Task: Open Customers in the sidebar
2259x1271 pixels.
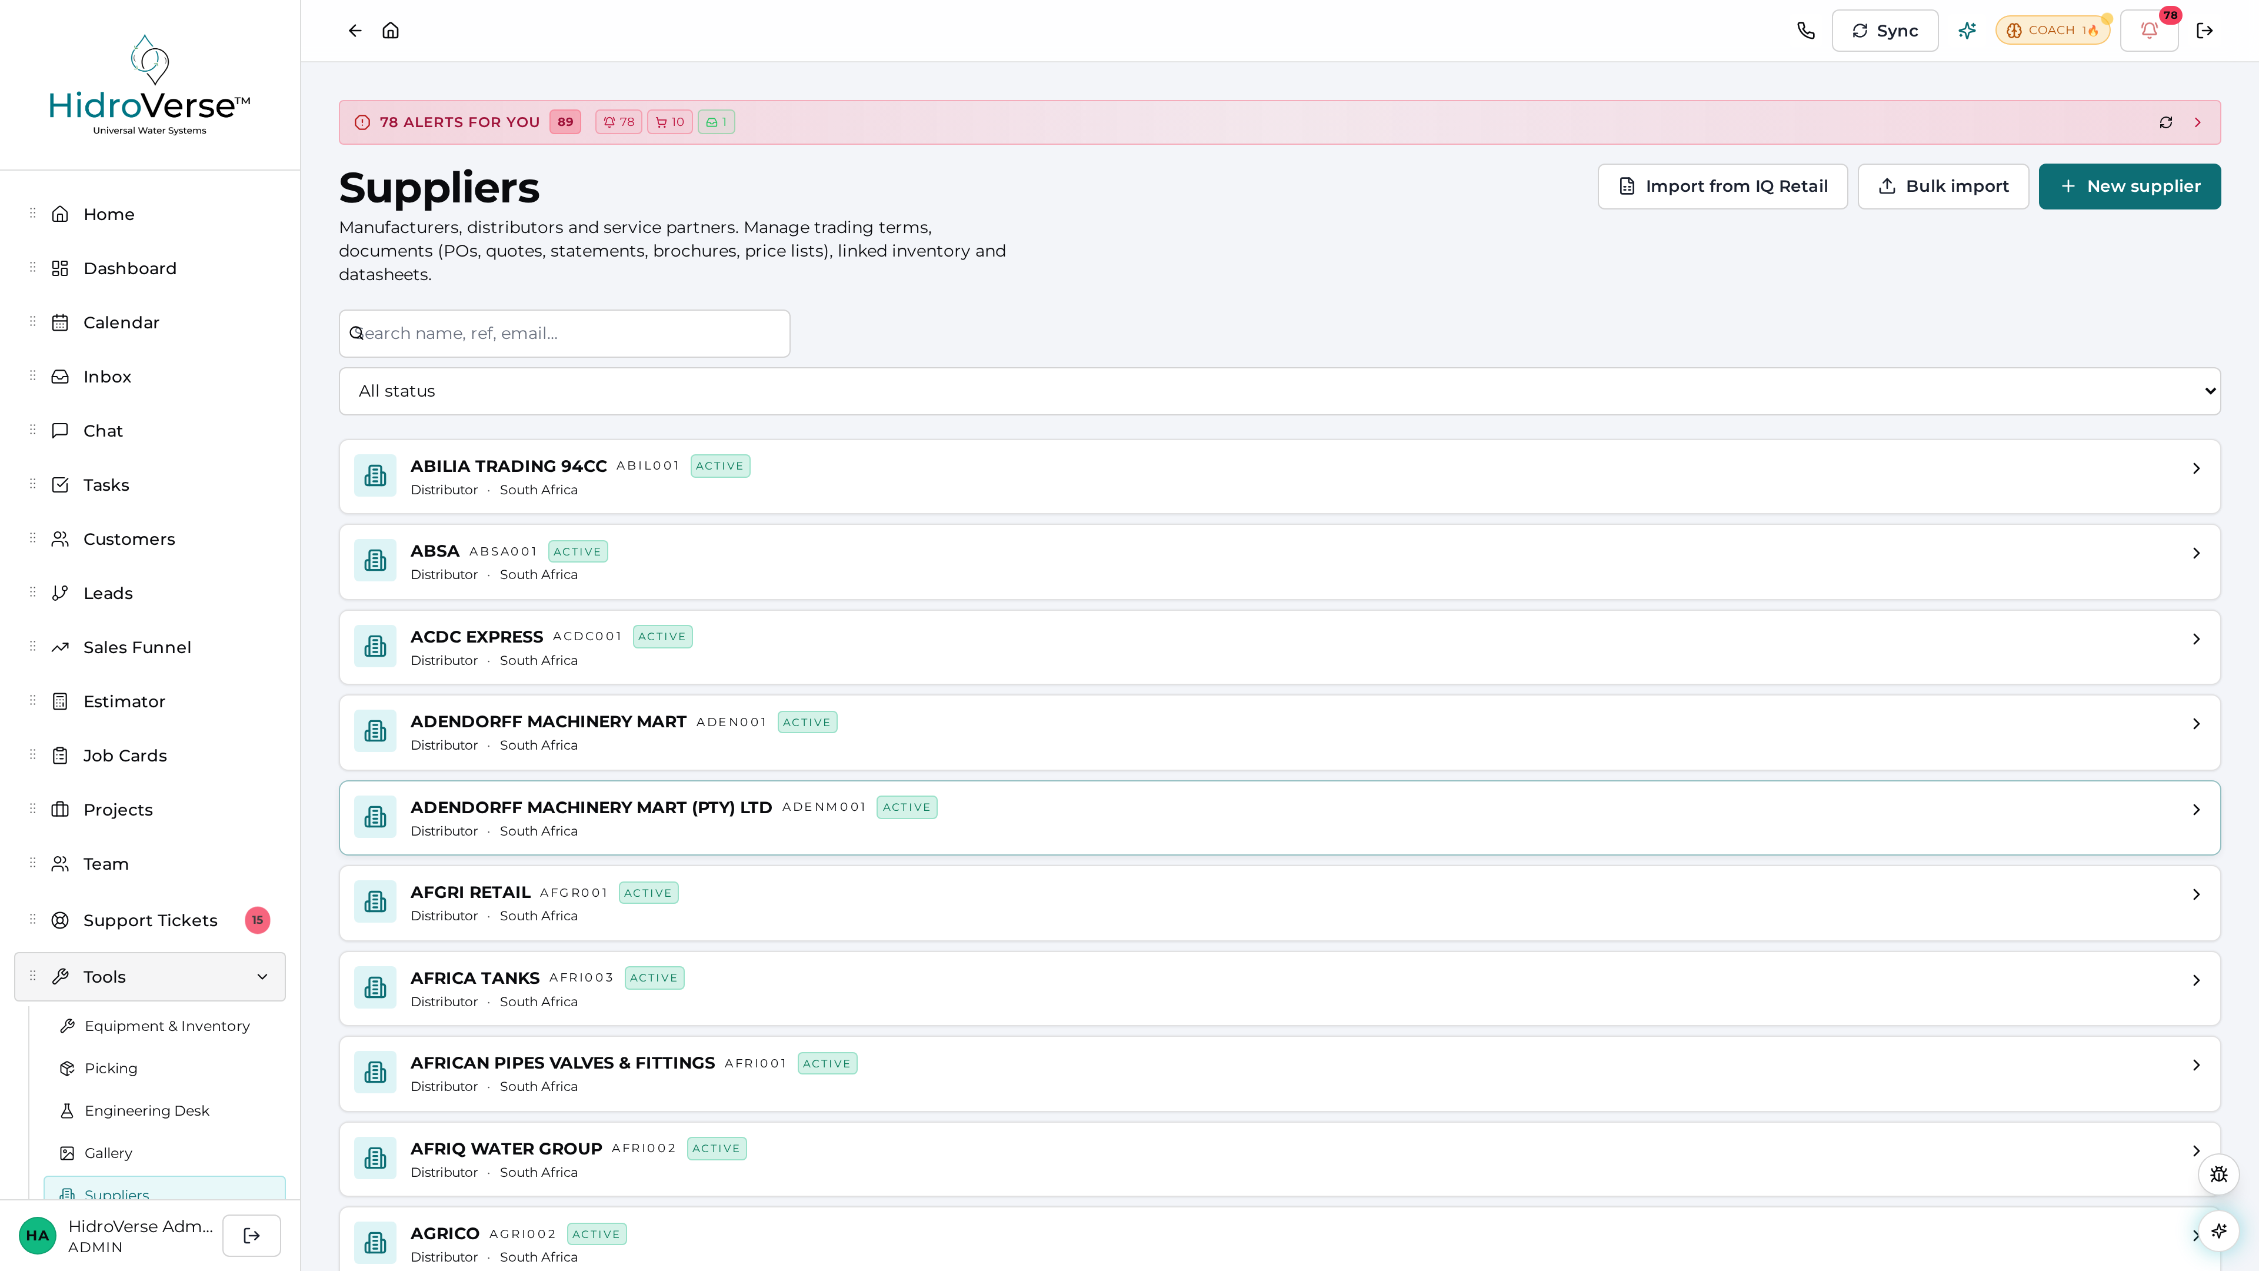Action: 150,540
